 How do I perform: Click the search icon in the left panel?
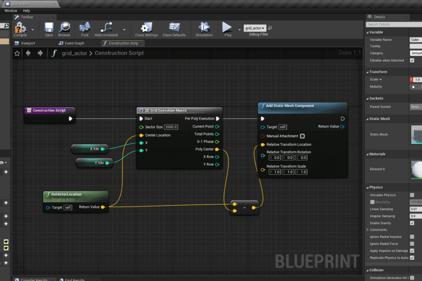(5, 26)
